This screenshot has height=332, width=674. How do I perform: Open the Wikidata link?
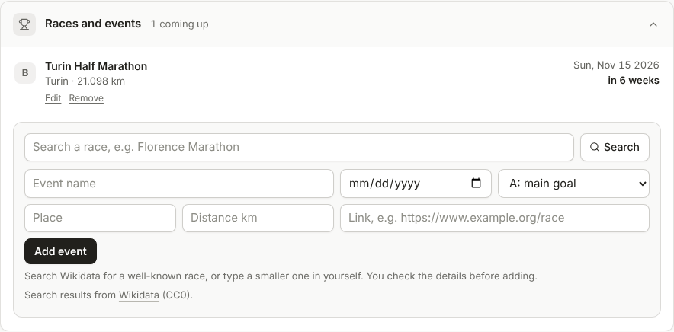coord(139,295)
